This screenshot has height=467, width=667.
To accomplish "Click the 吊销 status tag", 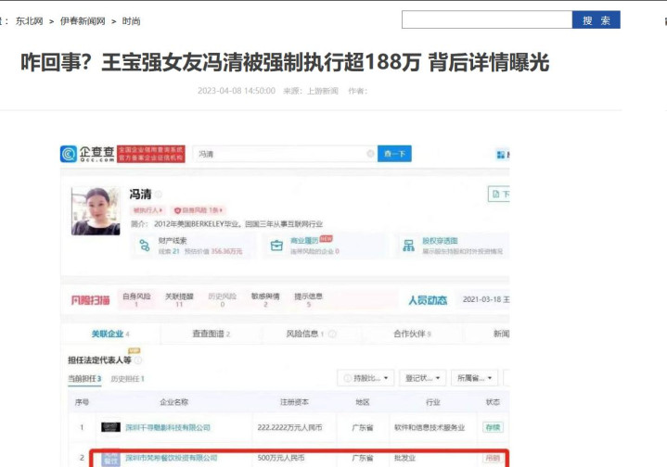I will tap(493, 458).
